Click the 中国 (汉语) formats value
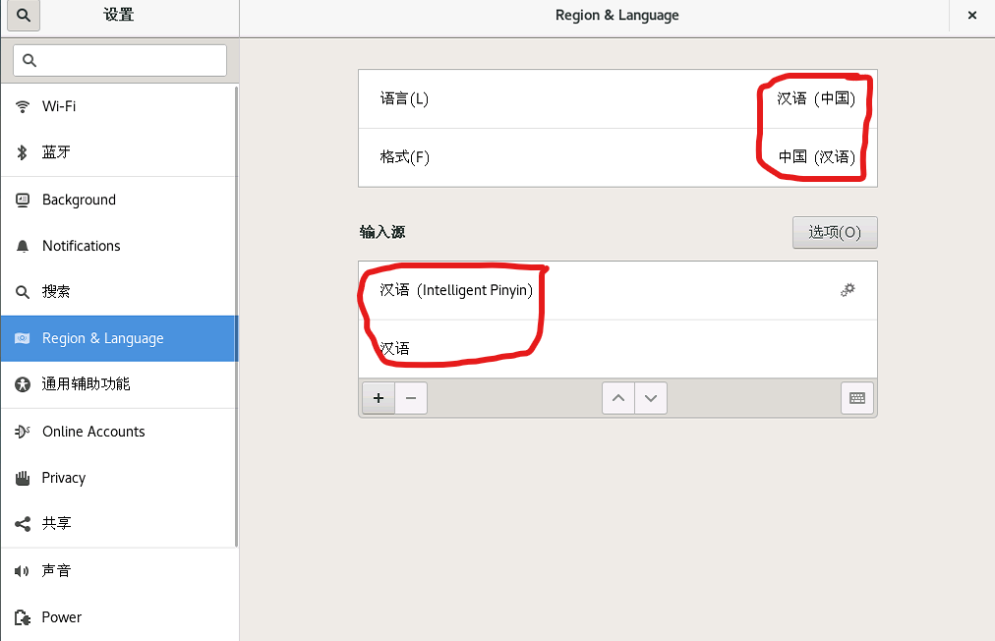The width and height of the screenshot is (995, 641). click(817, 156)
